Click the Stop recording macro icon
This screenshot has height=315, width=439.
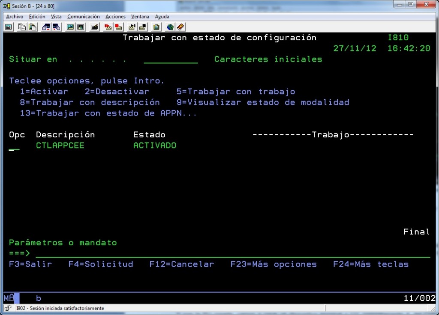119,27
